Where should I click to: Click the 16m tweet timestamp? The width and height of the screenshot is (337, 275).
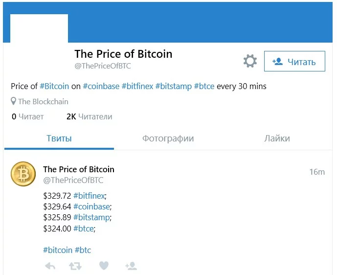[x=317, y=172]
